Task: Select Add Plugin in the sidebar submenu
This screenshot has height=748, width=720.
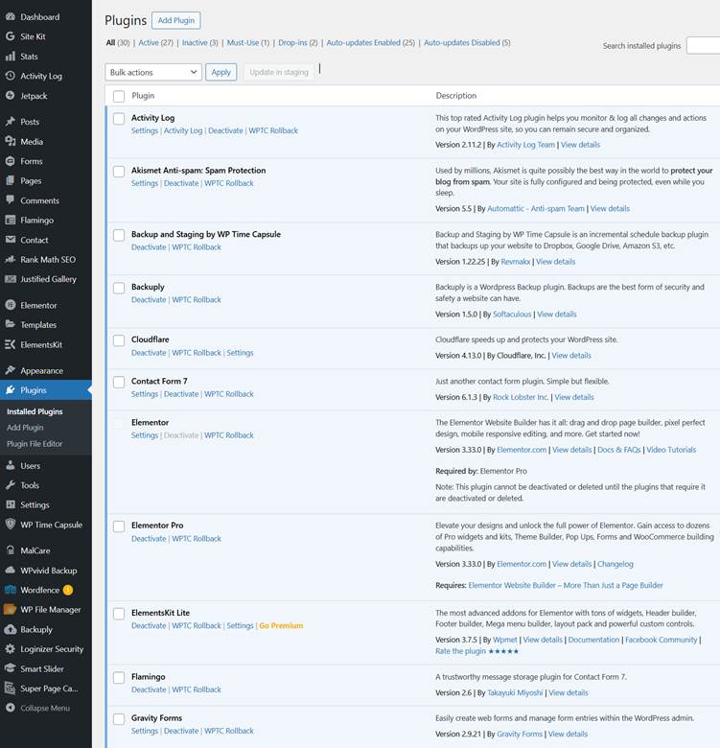Action: 25,428
